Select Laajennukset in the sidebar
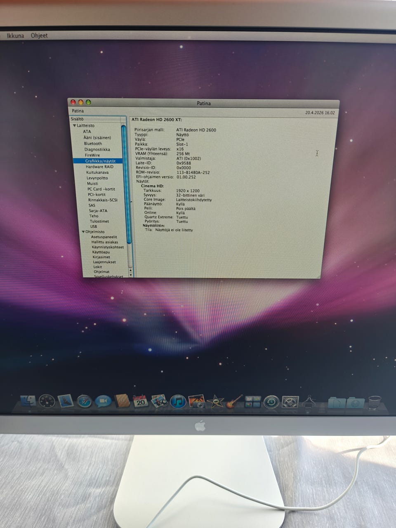 pyautogui.click(x=104, y=262)
